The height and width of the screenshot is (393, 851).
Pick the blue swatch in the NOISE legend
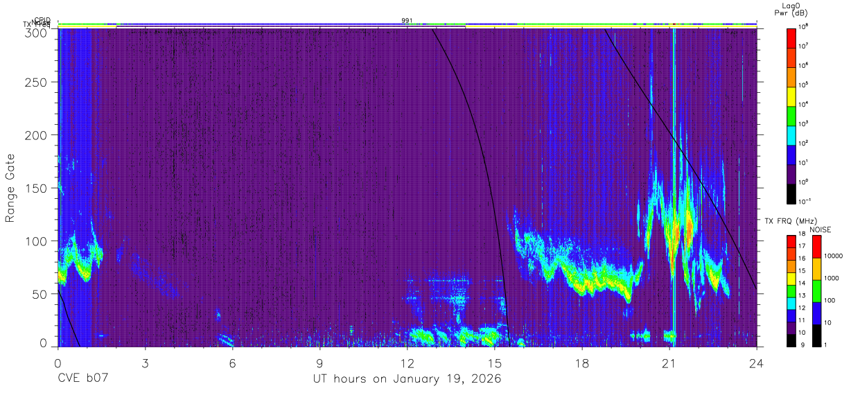816,313
